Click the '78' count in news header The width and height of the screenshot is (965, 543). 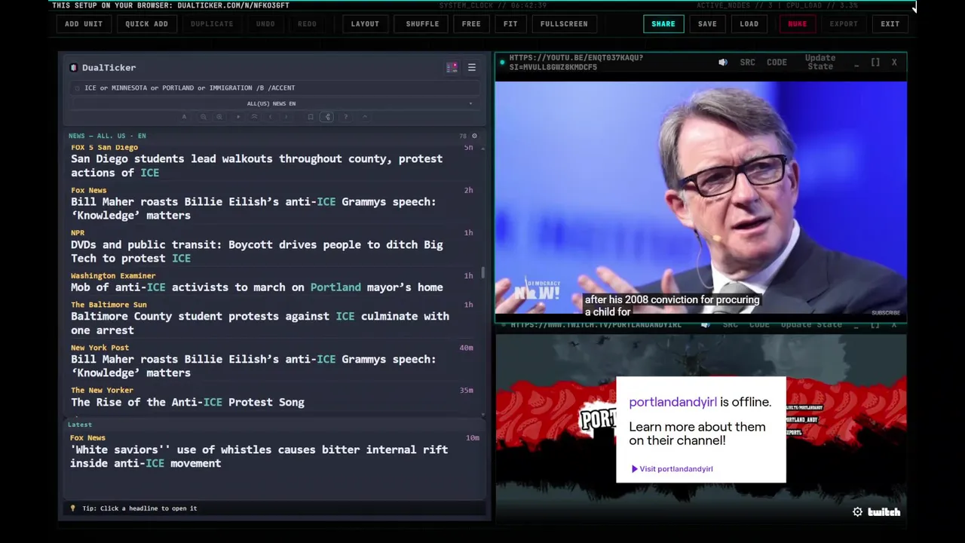[463, 136]
